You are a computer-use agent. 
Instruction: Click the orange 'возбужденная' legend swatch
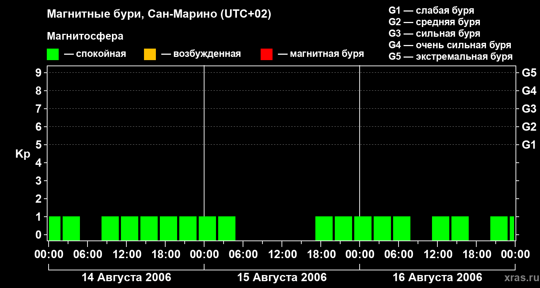click(150, 54)
